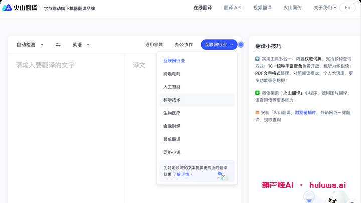
Task: Click the green plus emoji in tips
Action: point(258,92)
